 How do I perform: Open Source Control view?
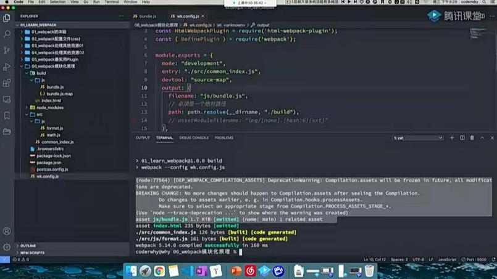point(7,51)
